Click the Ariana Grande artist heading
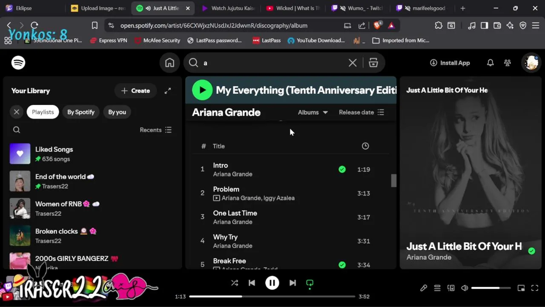The width and height of the screenshot is (545, 307). [x=226, y=112]
